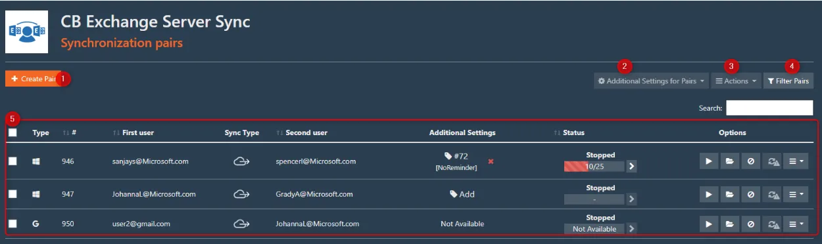The image size is (822, 244).
Task: Open Additional Settings for Pairs dropdown
Action: coord(651,81)
